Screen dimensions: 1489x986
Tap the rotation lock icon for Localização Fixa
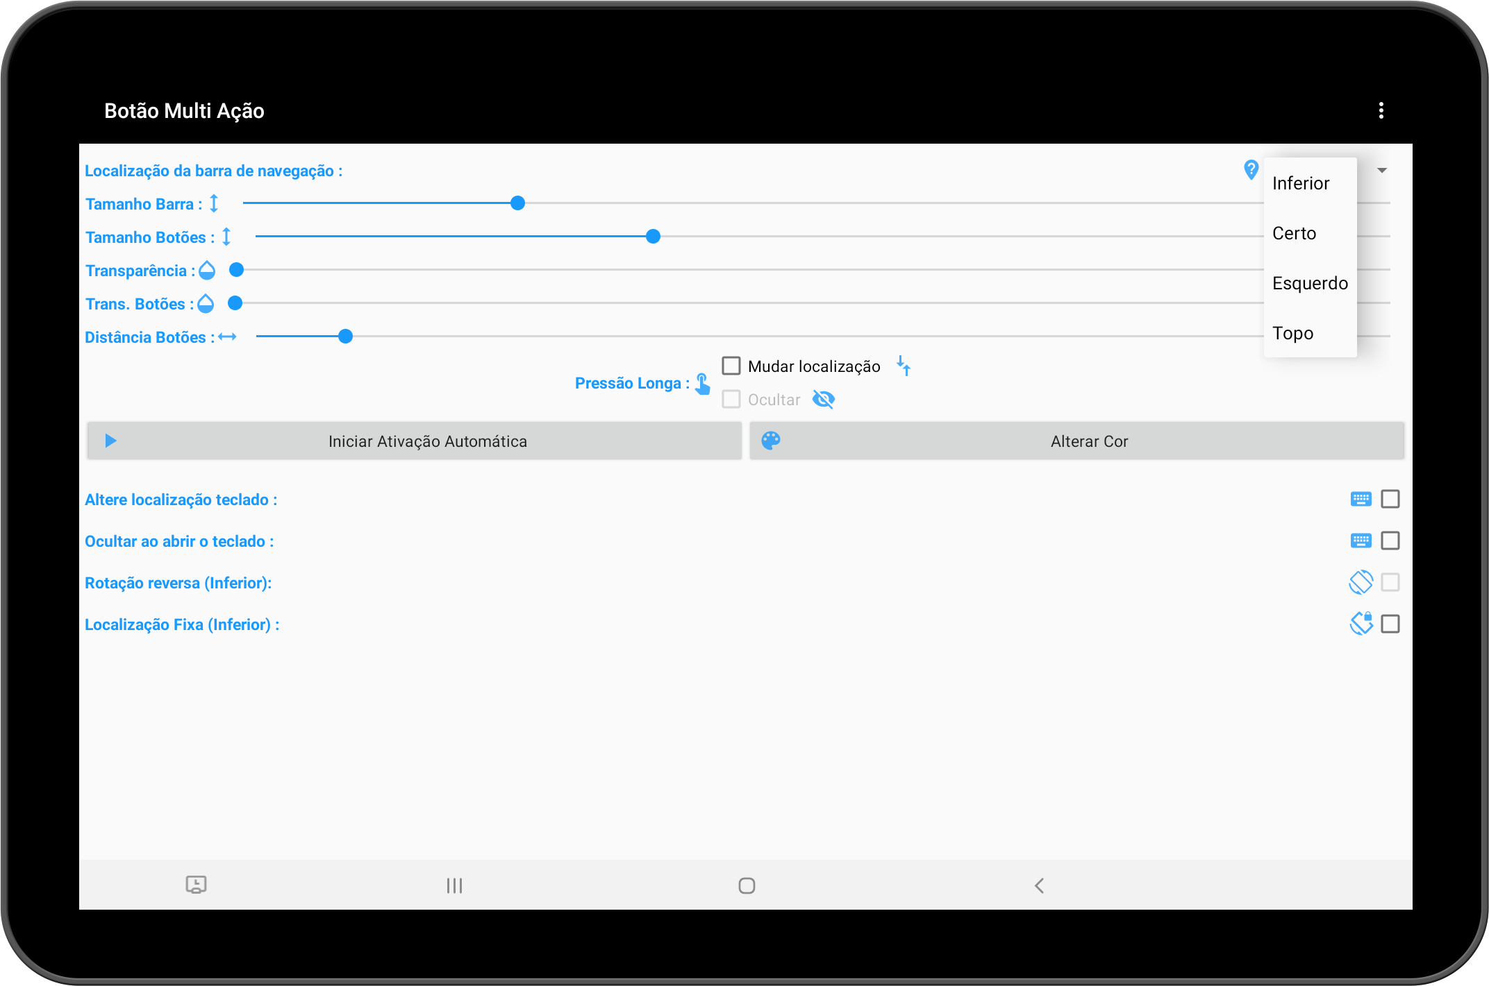[1361, 623]
